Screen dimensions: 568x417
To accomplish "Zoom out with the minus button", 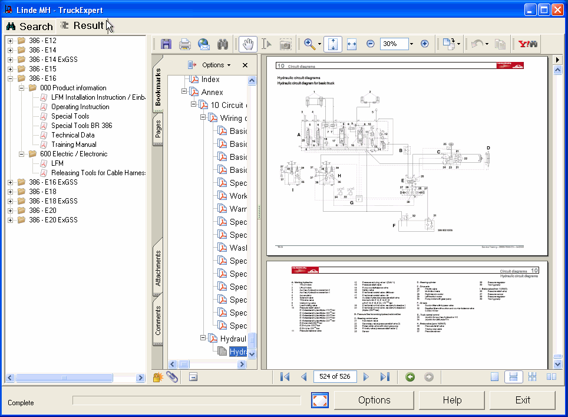I will 370,44.
